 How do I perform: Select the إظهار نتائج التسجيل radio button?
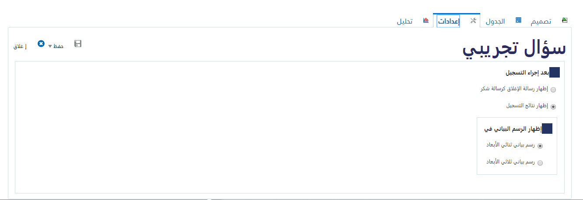pyautogui.click(x=553, y=106)
